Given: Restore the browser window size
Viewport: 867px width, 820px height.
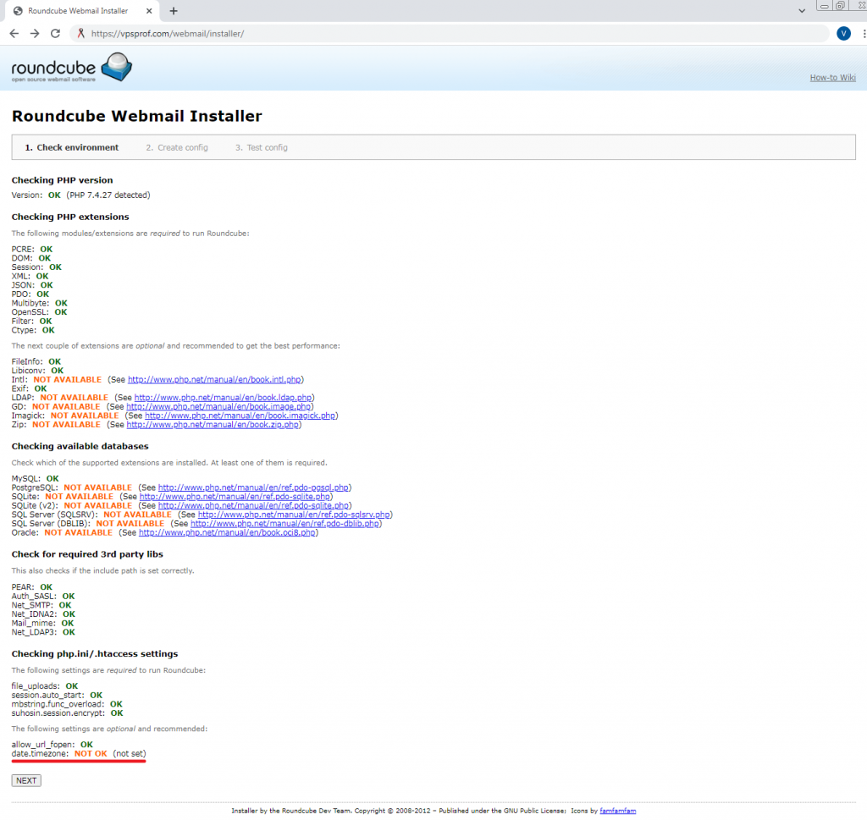Looking at the screenshot, I should [x=841, y=6].
